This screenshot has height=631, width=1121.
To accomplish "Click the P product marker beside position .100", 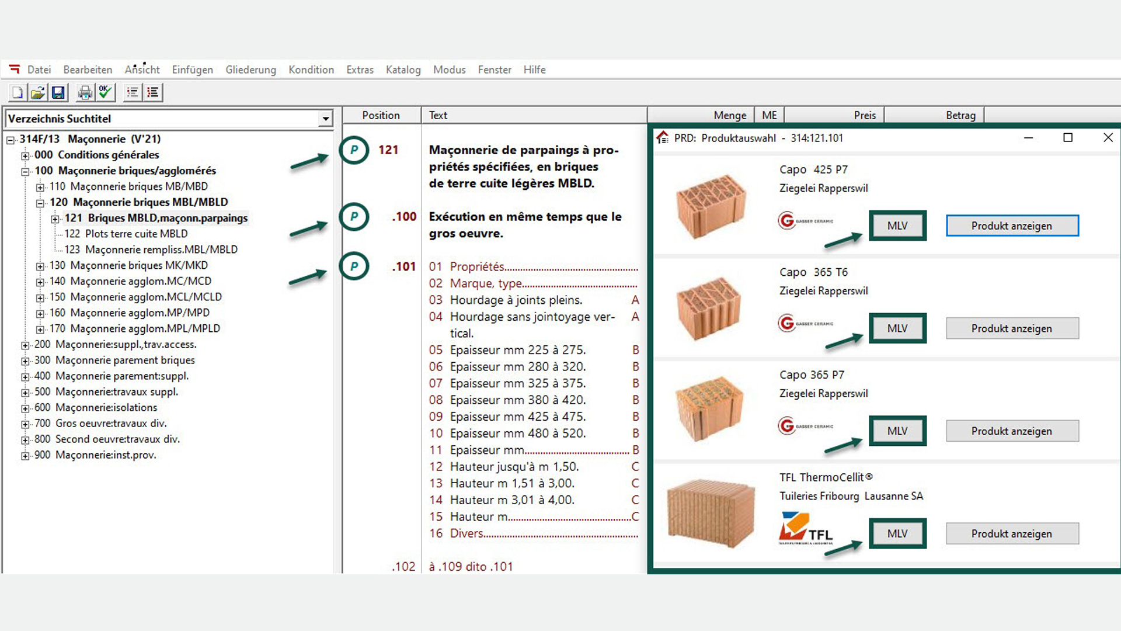I will tap(354, 216).
